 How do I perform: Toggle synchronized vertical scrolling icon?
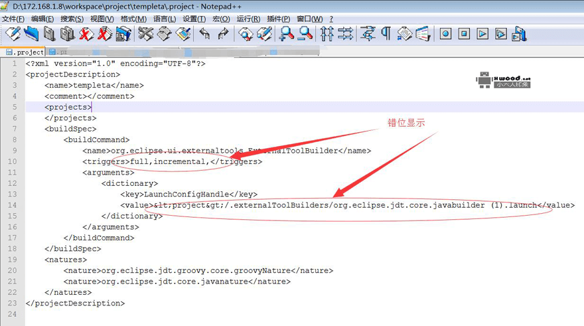pos(327,34)
